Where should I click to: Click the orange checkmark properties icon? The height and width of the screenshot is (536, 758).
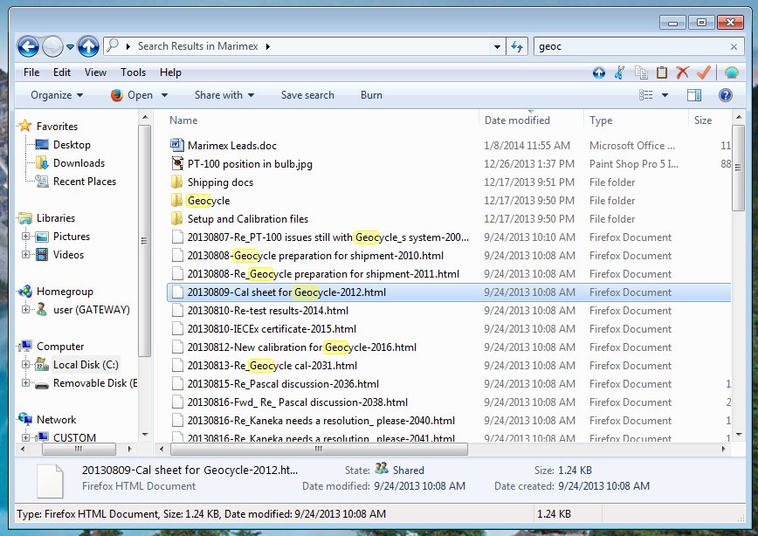[704, 72]
